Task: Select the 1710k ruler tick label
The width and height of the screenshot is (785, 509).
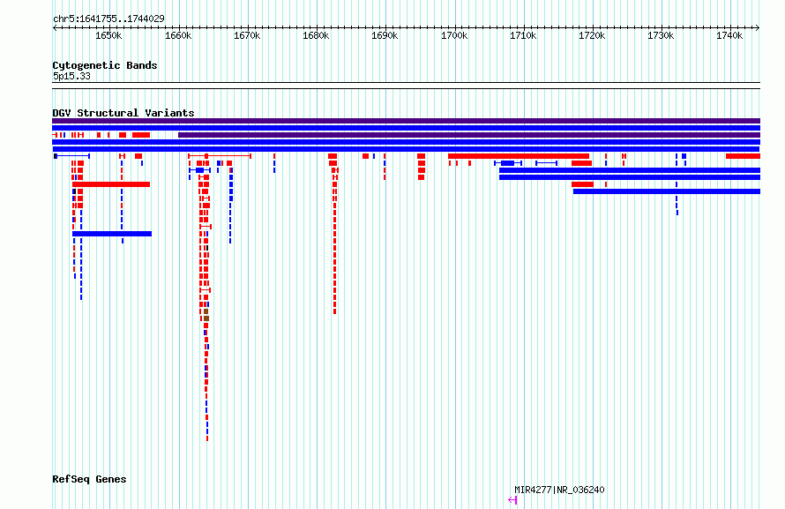Action: [523, 36]
